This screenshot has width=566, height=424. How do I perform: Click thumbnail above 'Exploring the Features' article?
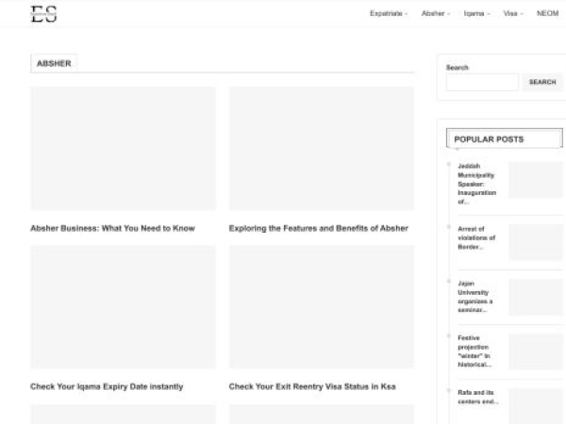[x=321, y=148]
